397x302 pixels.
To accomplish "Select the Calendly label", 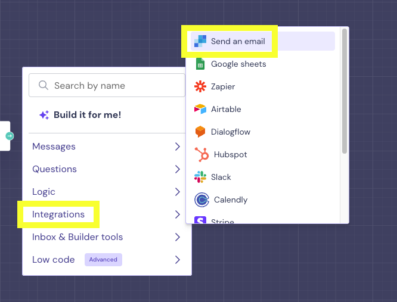I will tap(231, 200).
